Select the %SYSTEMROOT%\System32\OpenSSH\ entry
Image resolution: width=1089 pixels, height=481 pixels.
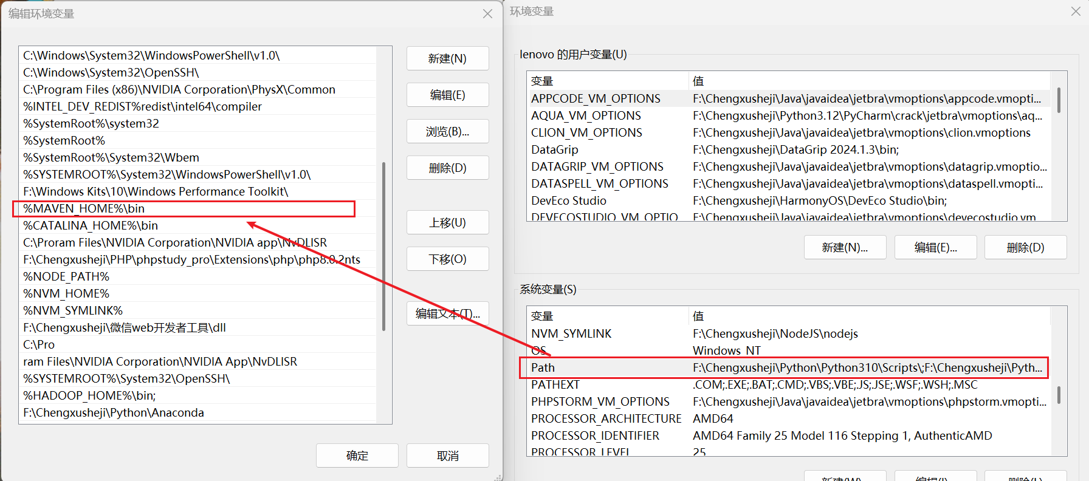198,378
